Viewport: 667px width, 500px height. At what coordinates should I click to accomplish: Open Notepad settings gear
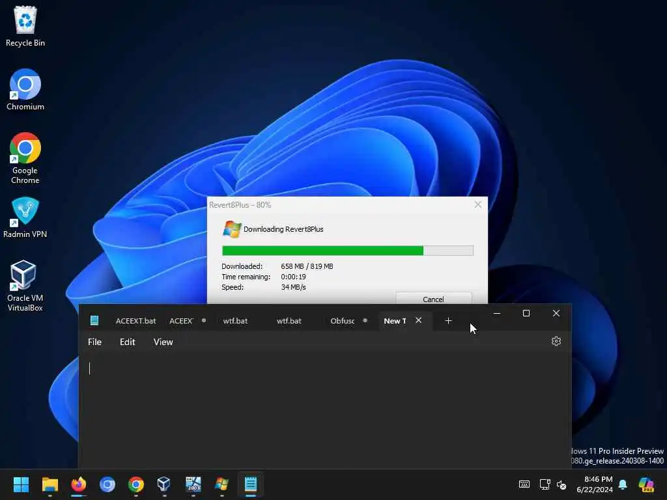click(x=556, y=341)
